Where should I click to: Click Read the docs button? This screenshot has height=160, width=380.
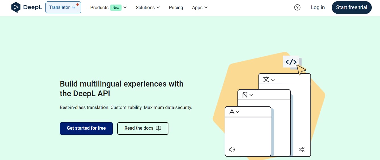click(143, 128)
